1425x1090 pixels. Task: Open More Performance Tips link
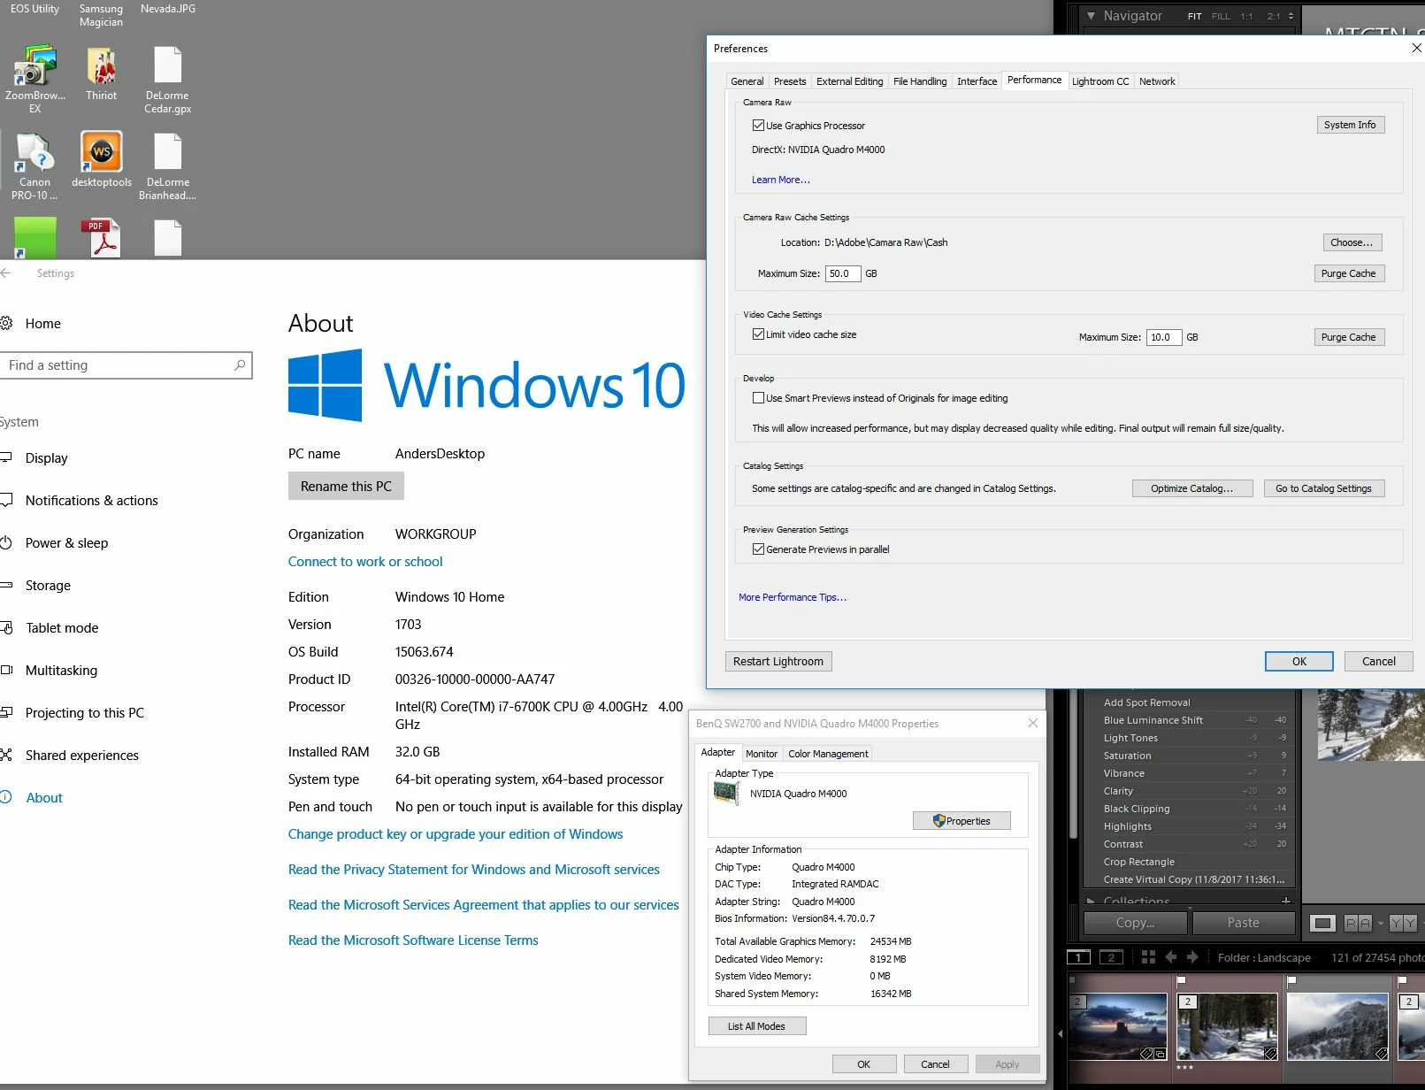(792, 597)
